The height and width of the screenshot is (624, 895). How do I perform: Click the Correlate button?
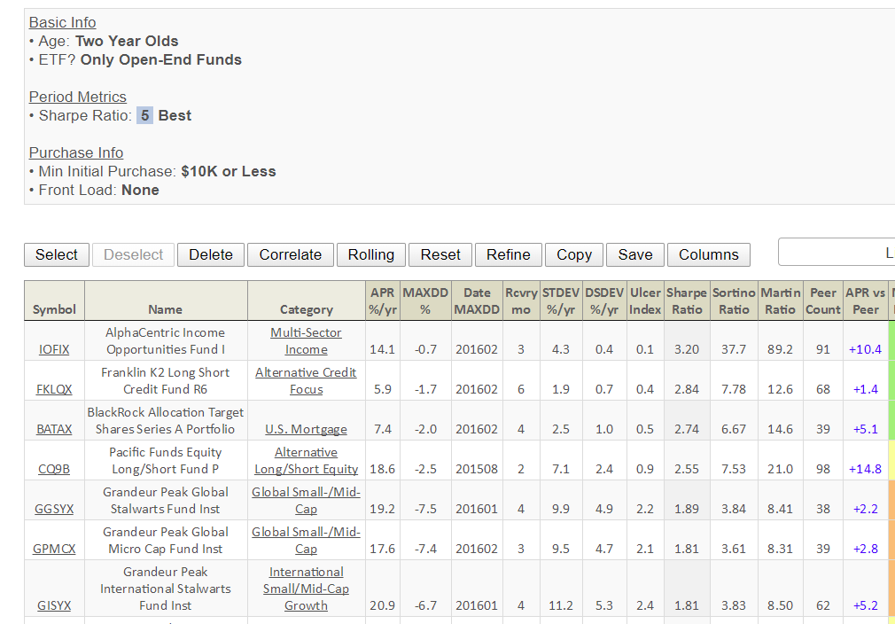(290, 254)
